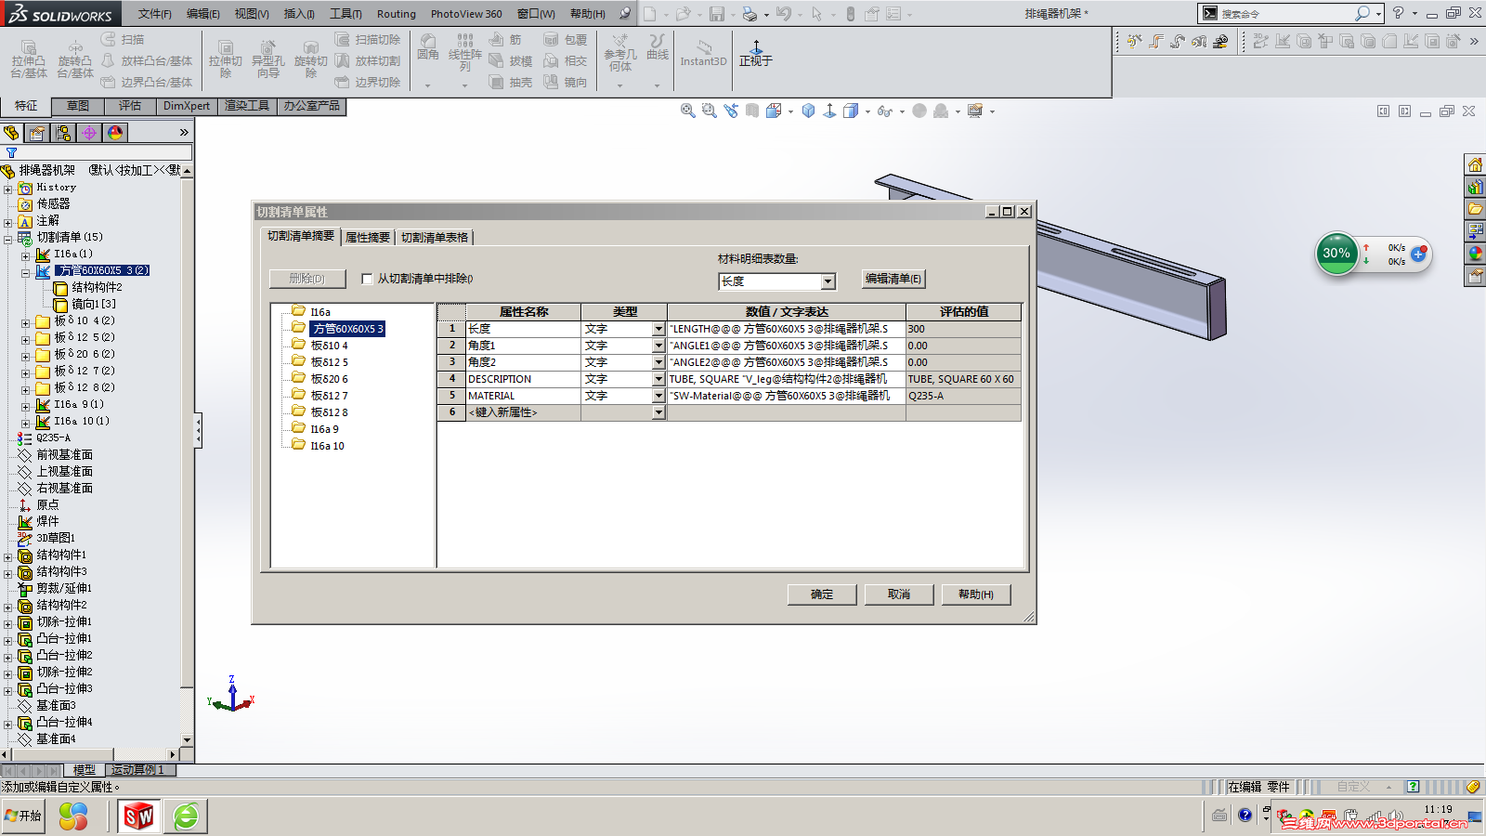Open the DisplayManager color ball tab
Screen dimensions: 1486x836
[115, 133]
